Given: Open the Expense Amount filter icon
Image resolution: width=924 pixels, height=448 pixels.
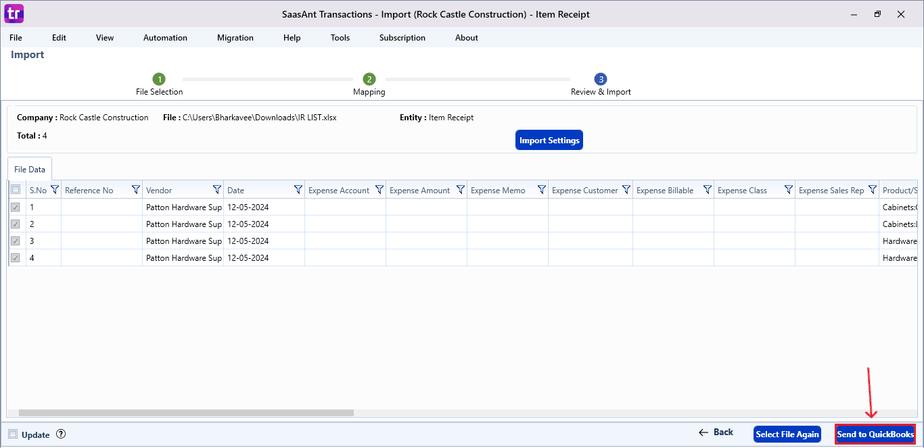Looking at the screenshot, I should pyautogui.click(x=460, y=190).
